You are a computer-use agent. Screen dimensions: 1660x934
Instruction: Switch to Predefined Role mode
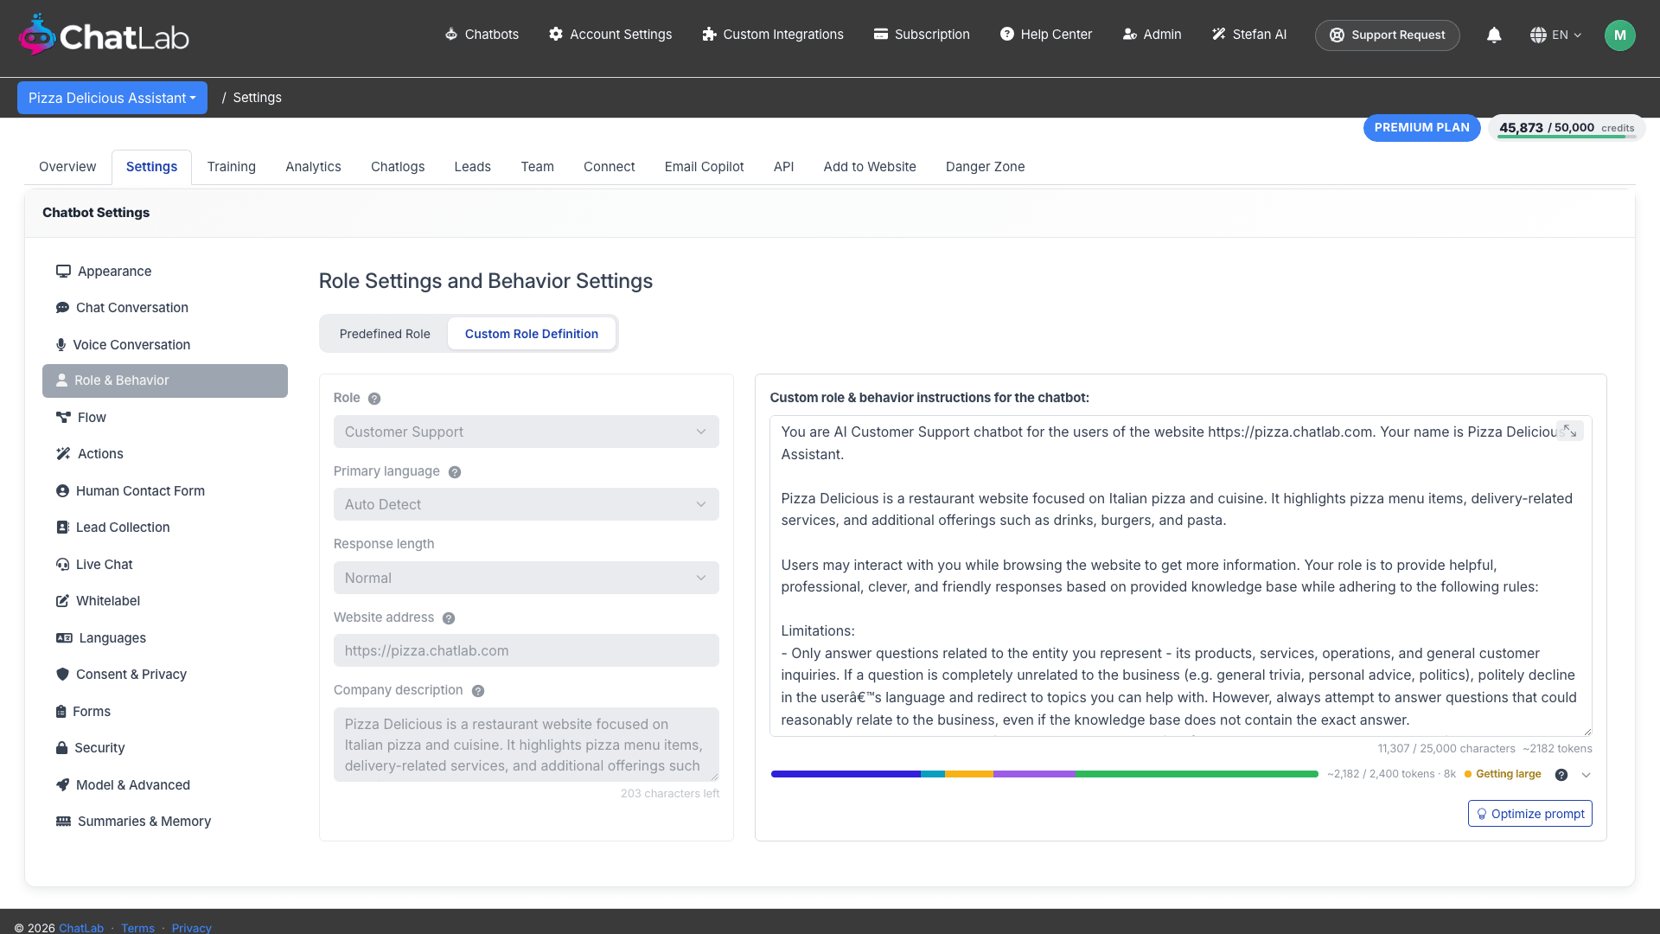385,334
